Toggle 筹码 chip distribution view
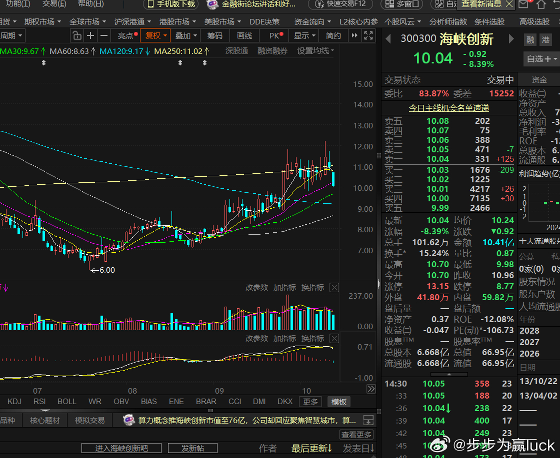The width and height of the screenshot is (560, 458). 214,35
